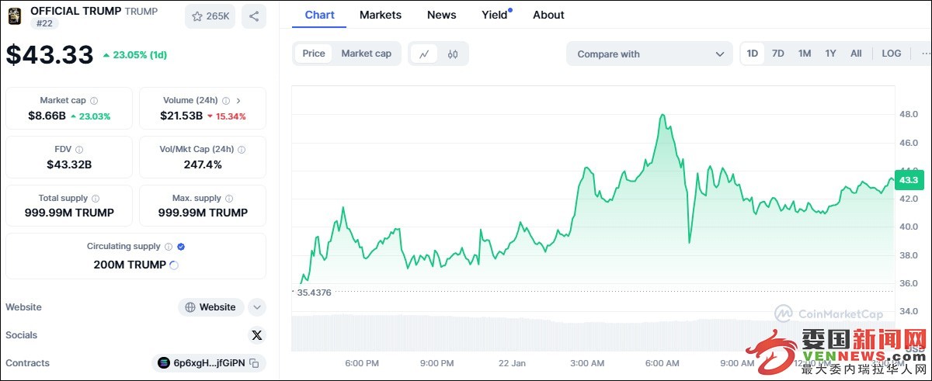Click the 23.05% (1d) change indicator

(x=135, y=55)
